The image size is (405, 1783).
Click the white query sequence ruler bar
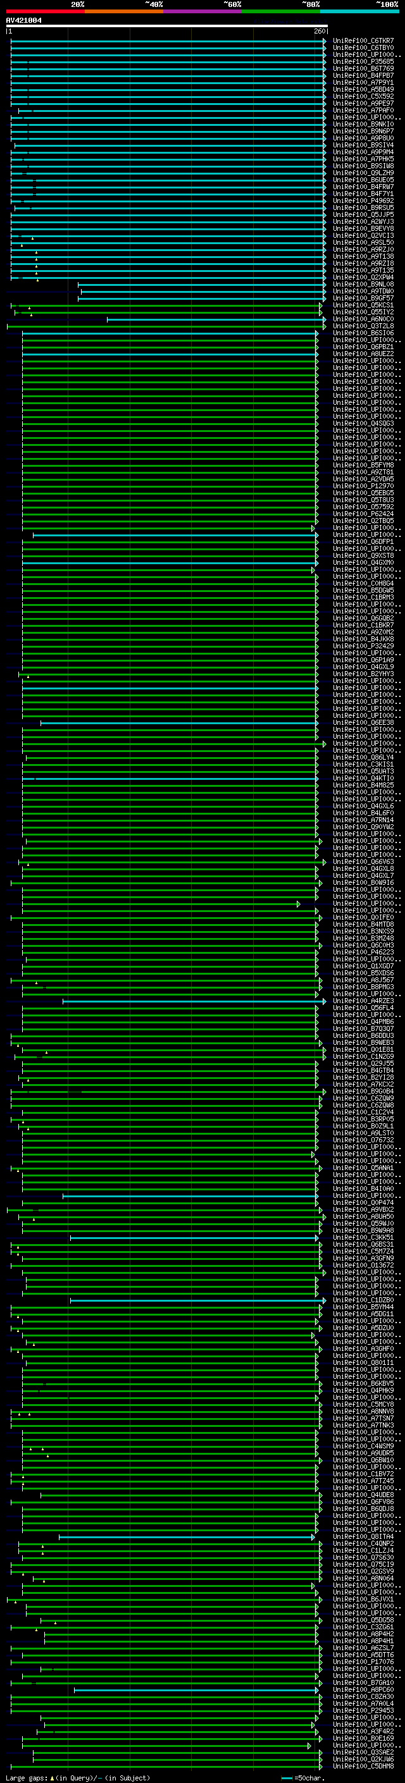167,27
